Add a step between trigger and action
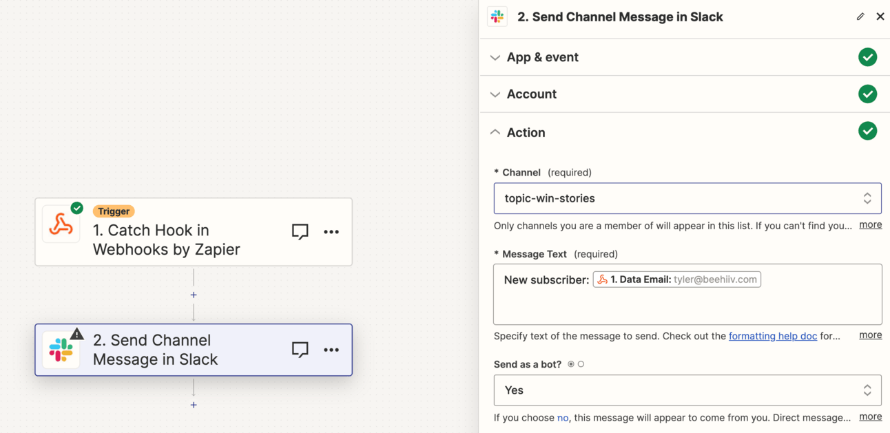The image size is (890, 433). point(194,295)
